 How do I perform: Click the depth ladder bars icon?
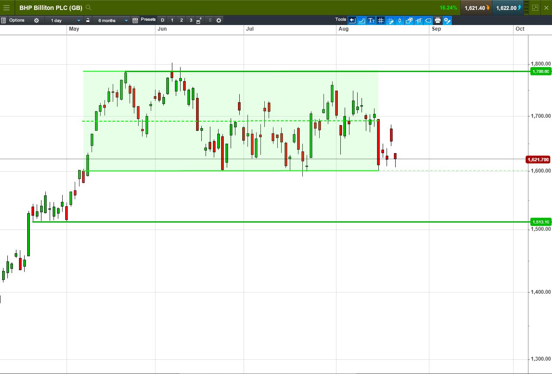click(526, 8)
